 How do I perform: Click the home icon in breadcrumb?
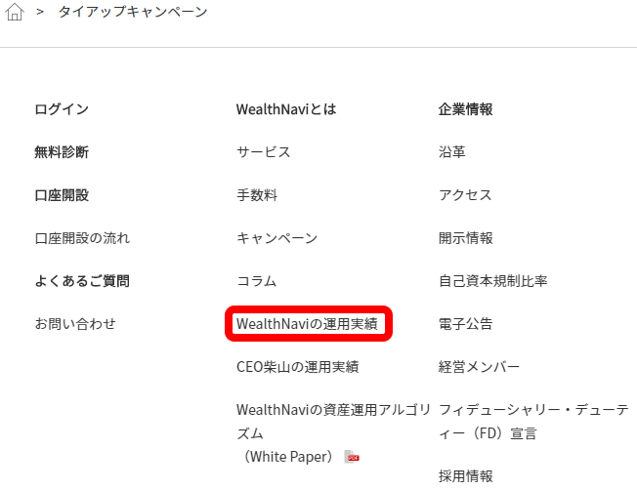coord(15,12)
